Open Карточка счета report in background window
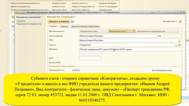 59,10
